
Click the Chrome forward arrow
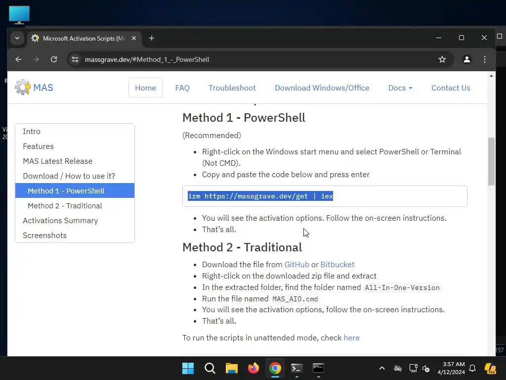point(36,59)
